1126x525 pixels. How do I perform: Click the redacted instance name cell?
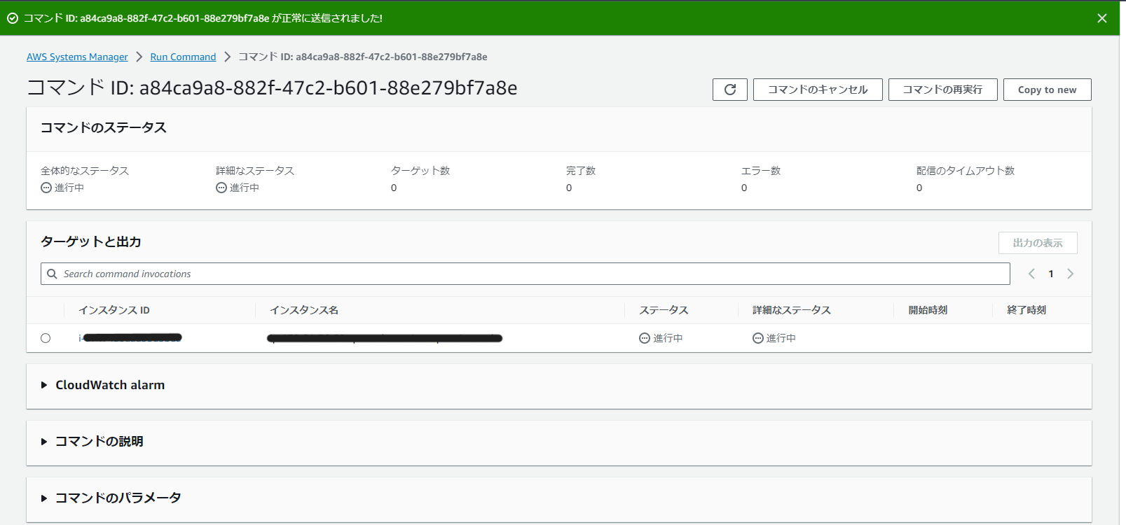(385, 338)
